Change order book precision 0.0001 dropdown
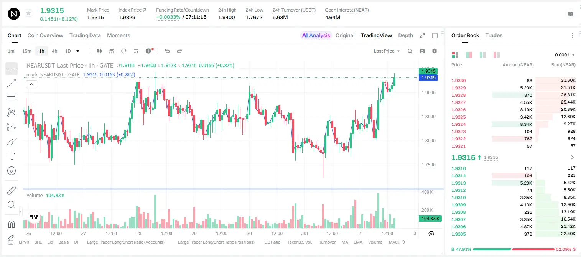 [565, 55]
